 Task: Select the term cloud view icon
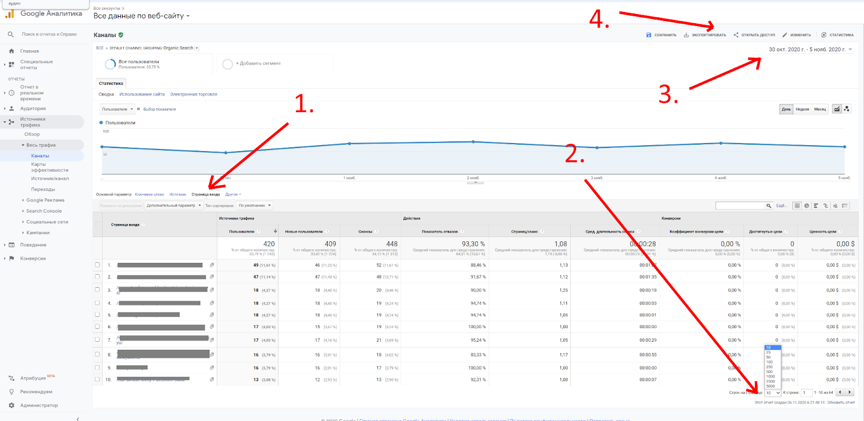point(835,206)
